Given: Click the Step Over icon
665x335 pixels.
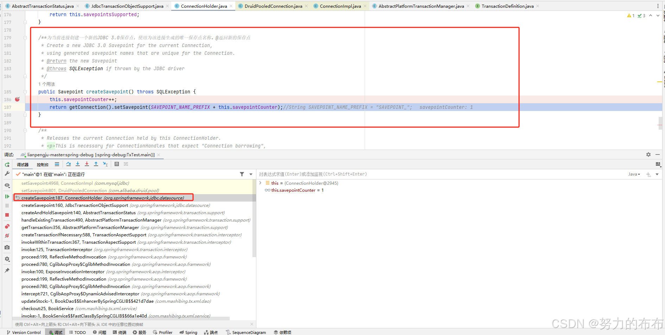Looking at the screenshot, I should point(69,164).
